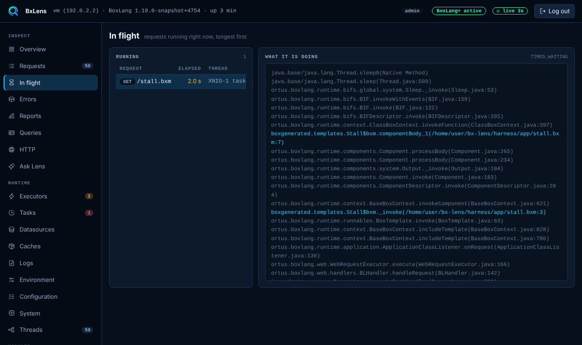
Task: Open the Threads page
Action: [50, 330]
